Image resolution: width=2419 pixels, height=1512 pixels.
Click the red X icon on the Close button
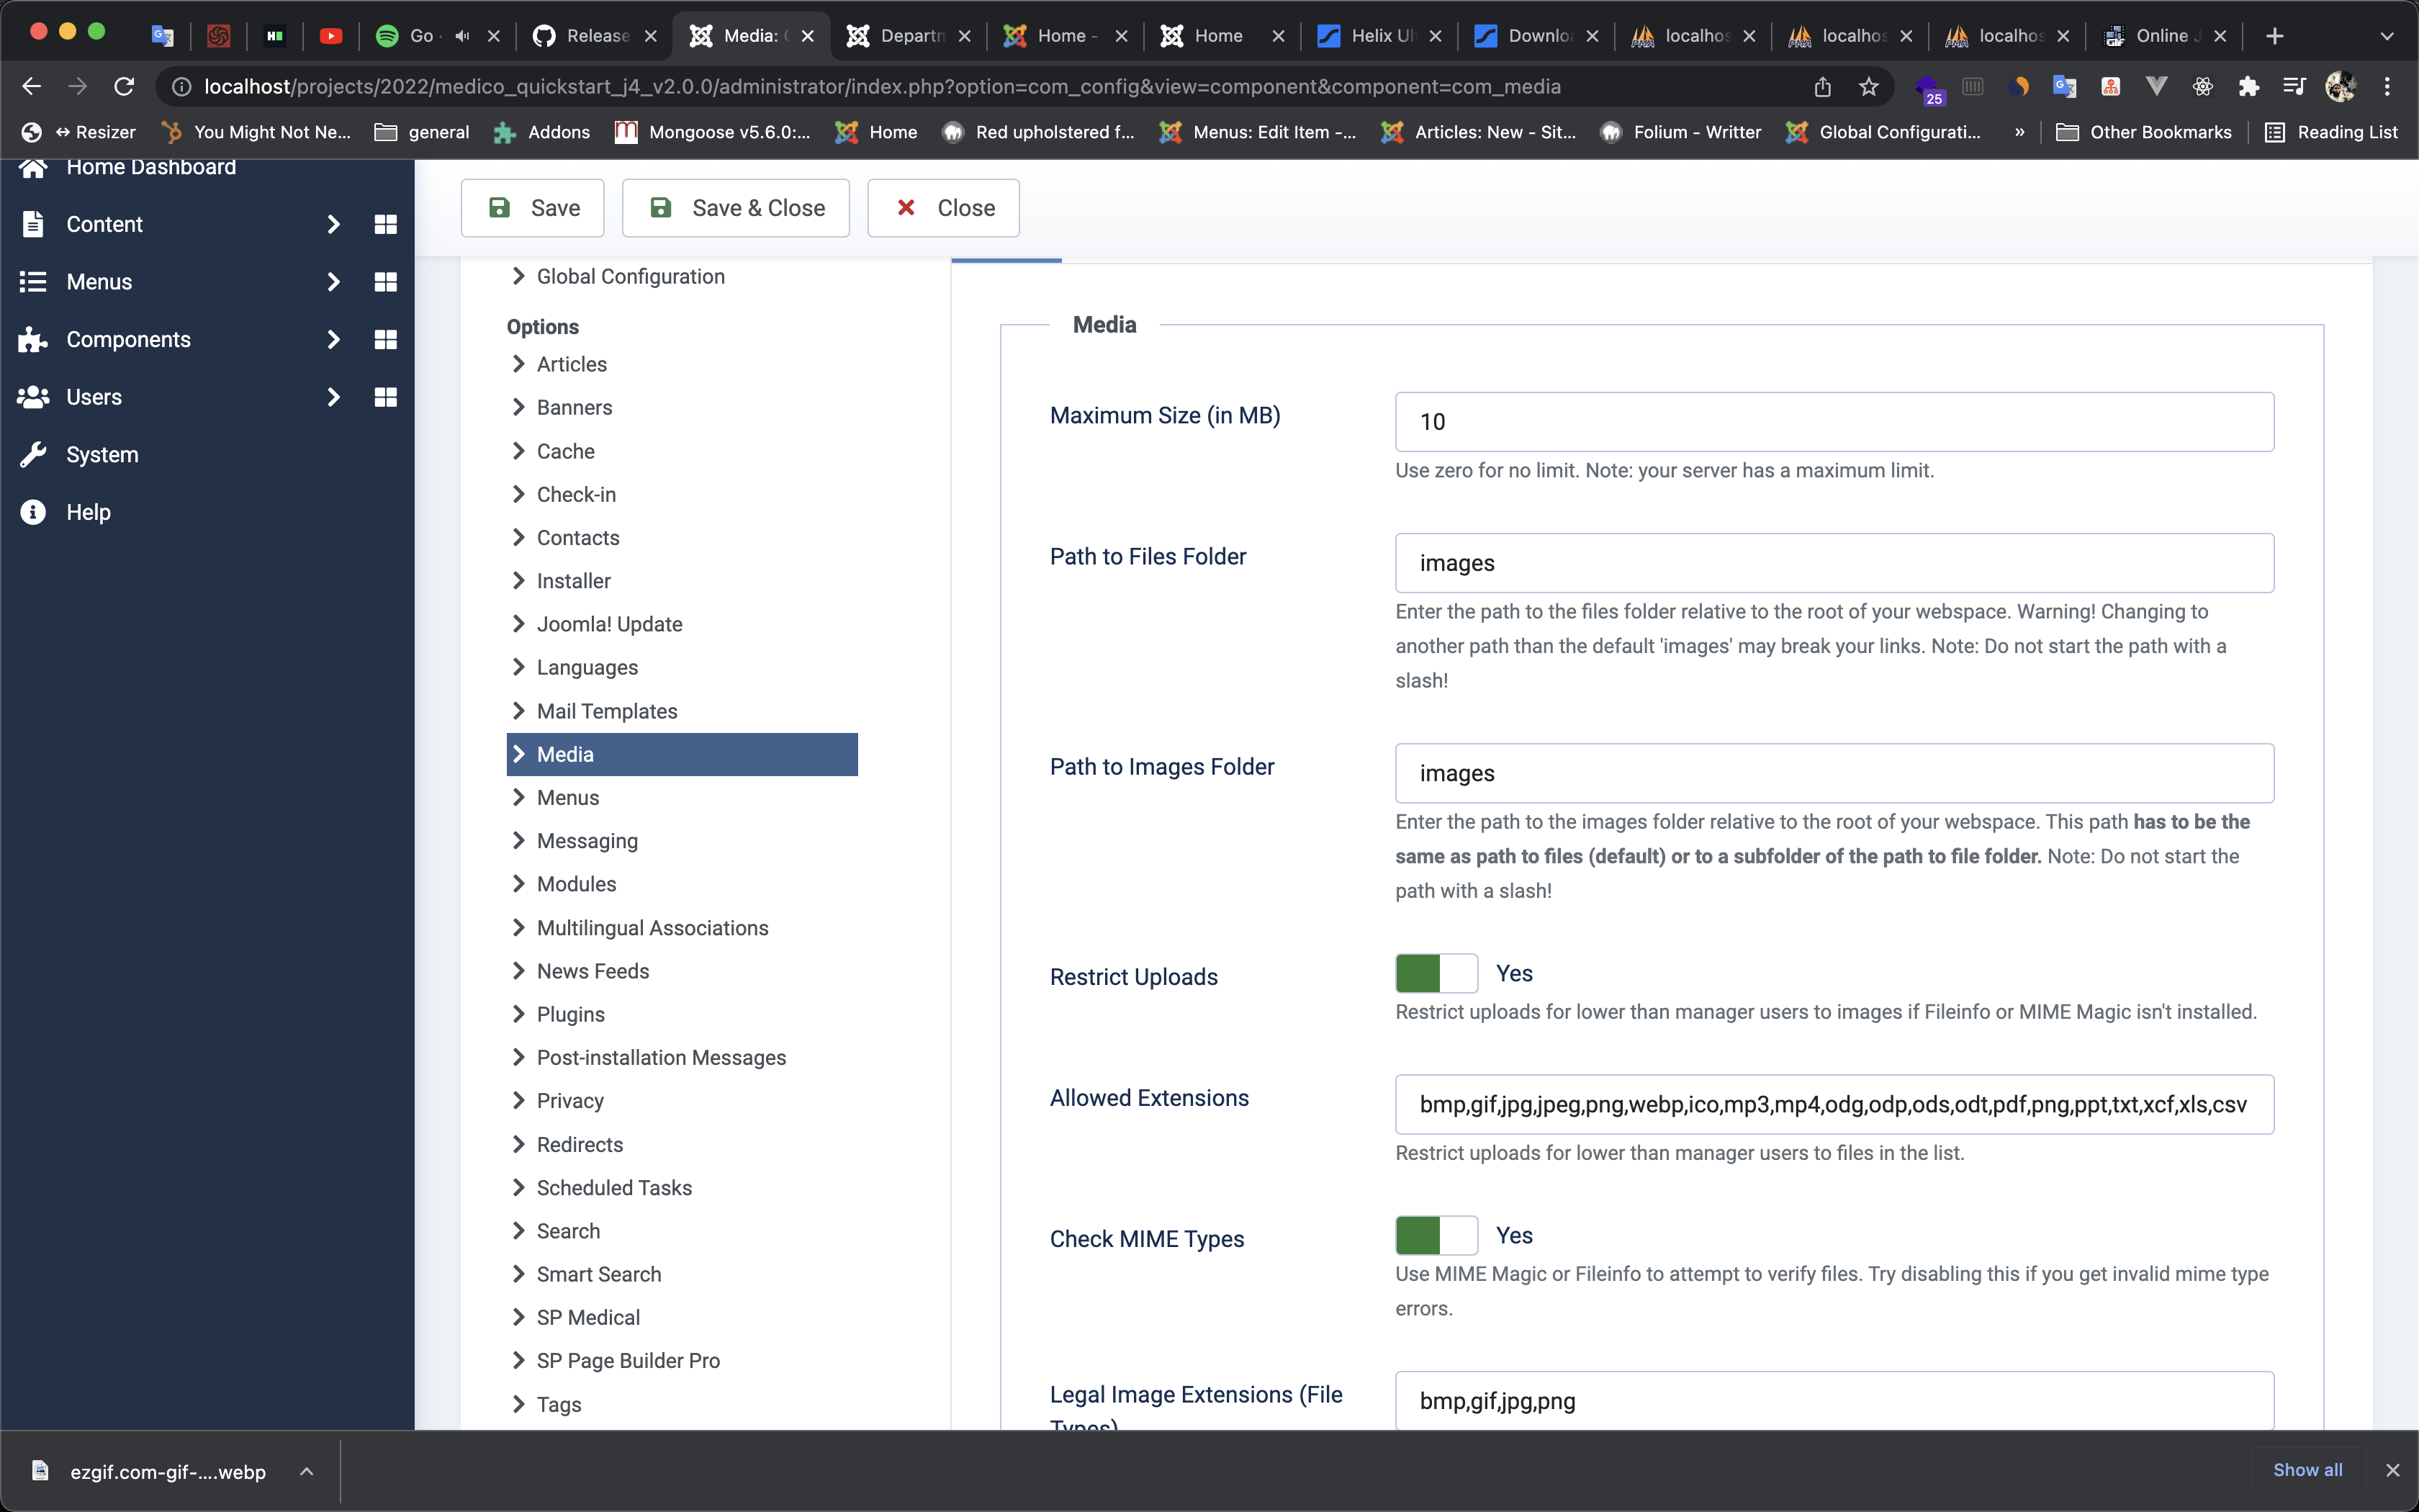(906, 208)
